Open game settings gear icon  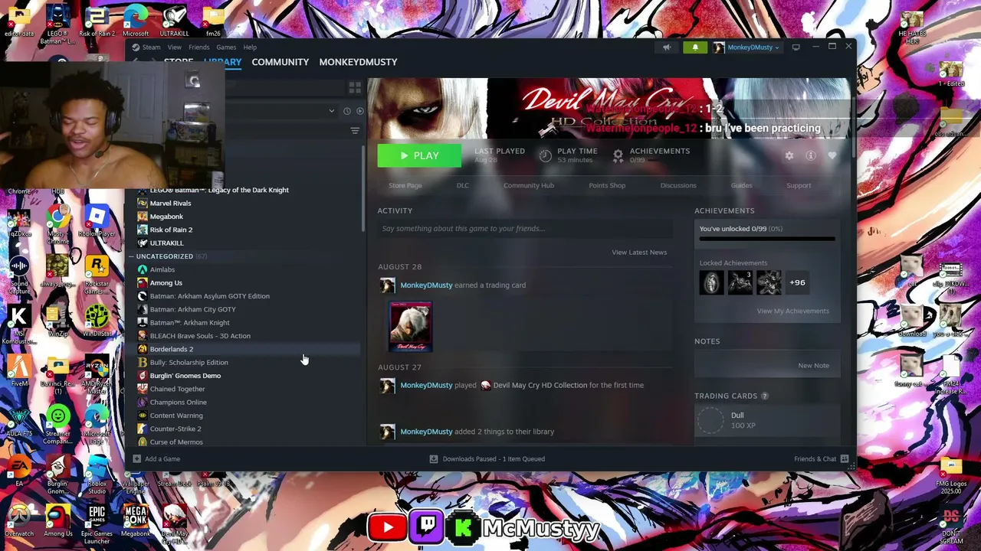[x=789, y=156]
